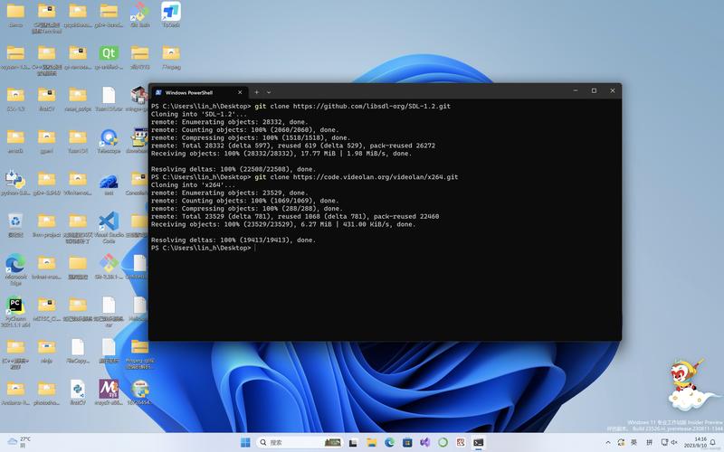Open the Windows Start menu

click(x=245, y=442)
